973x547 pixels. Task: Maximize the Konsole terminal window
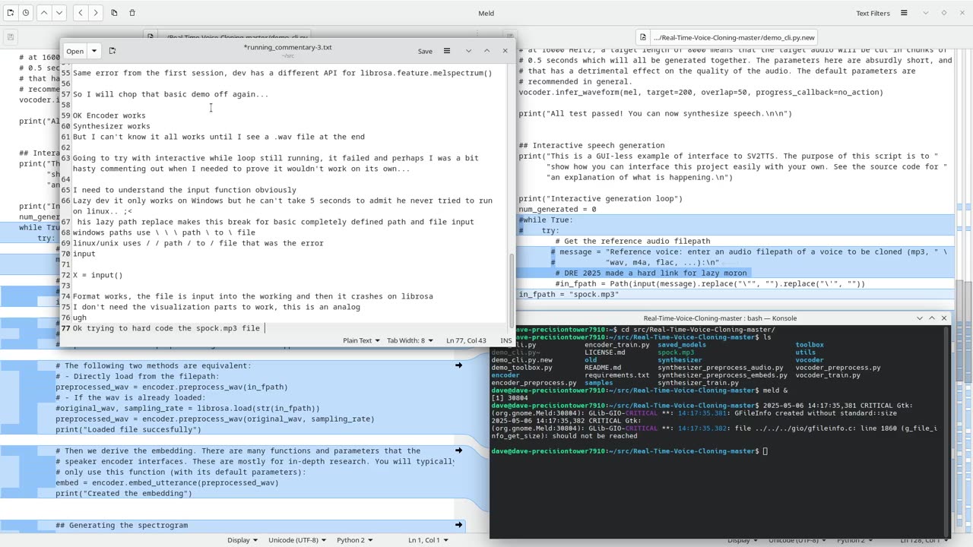[x=932, y=318]
